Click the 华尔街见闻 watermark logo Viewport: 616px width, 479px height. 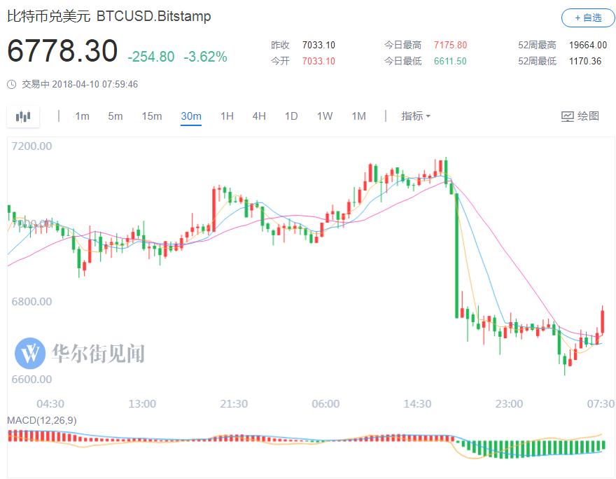30,353
